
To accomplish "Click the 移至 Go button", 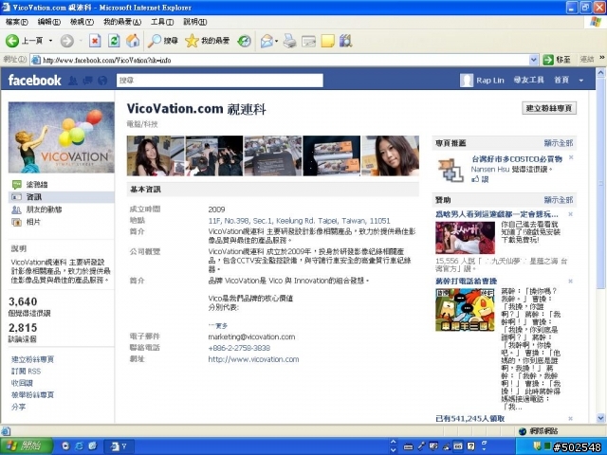I will click(557, 60).
